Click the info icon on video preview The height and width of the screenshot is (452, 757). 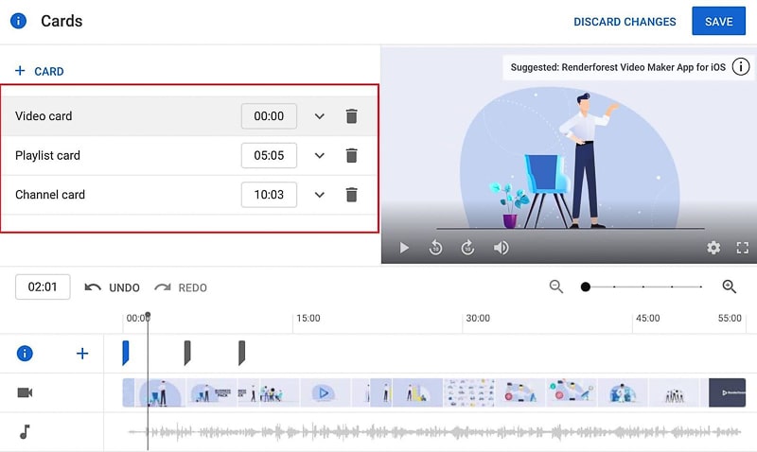click(741, 66)
